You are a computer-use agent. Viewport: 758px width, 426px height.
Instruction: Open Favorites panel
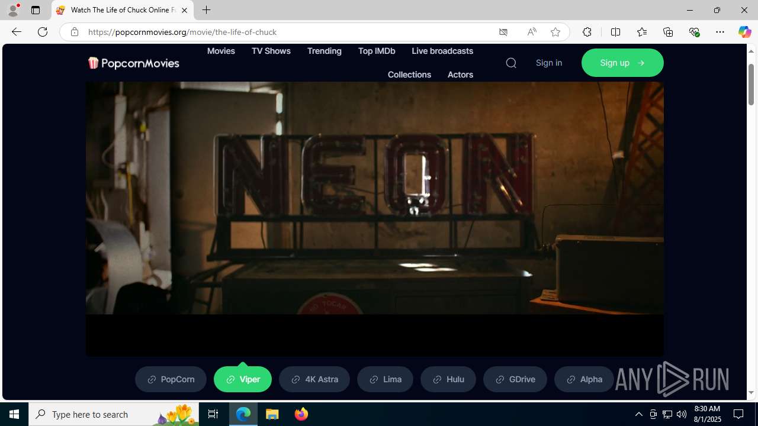pos(641,32)
